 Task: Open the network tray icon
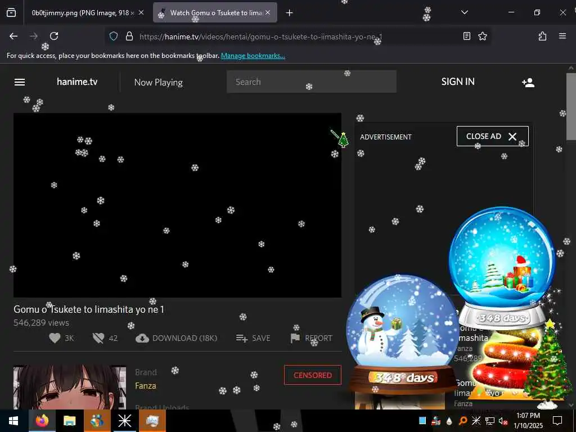pyautogui.click(x=490, y=421)
